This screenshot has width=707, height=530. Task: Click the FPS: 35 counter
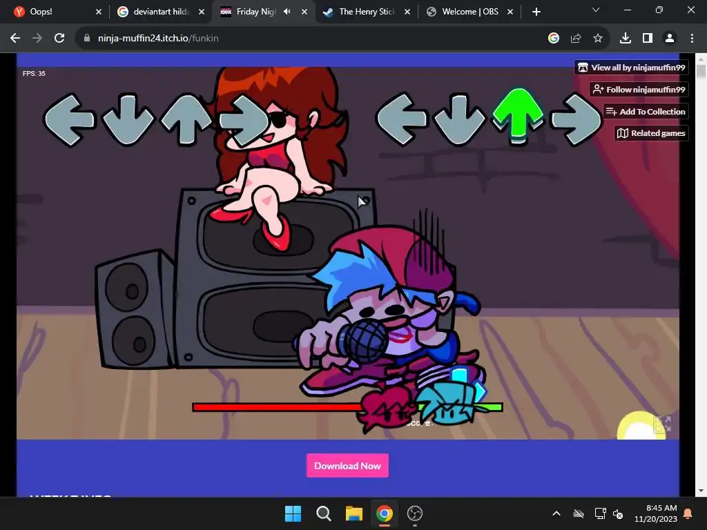click(x=35, y=73)
